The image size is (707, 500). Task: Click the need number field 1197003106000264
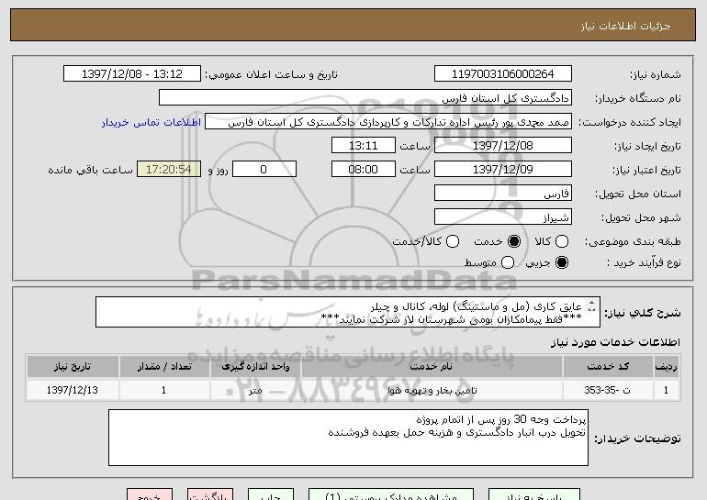click(x=503, y=74)
